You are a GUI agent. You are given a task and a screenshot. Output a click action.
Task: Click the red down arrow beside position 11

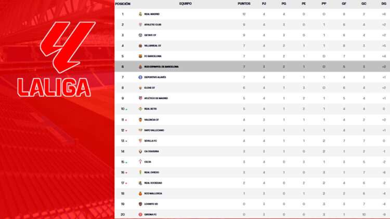pos(126,120)
